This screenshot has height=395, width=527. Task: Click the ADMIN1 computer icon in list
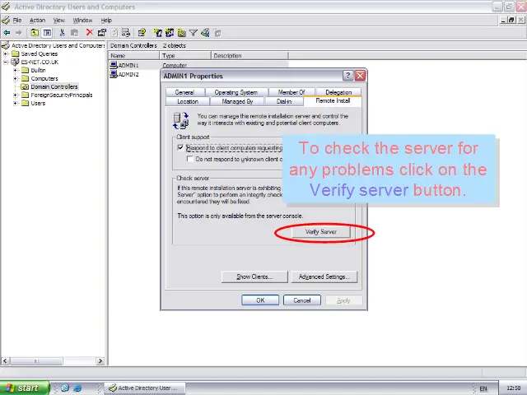click(x=114, y=65)
